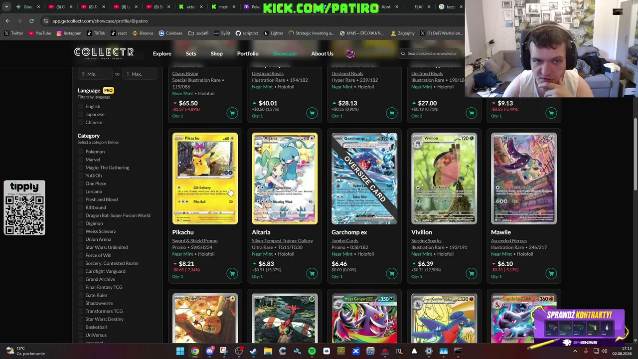Check the Pokemon category filter

click(x=81, y=152)
